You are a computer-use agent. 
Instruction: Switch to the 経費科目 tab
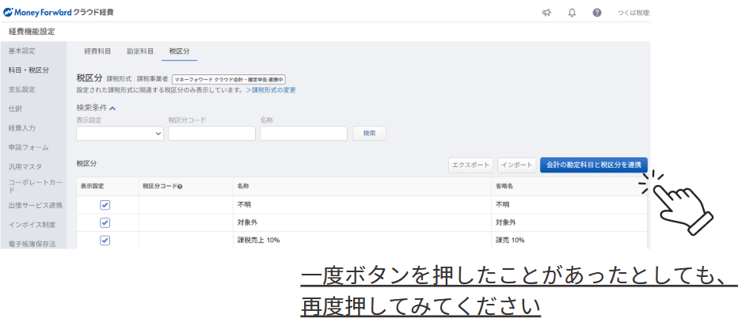pyautogui.click(x=97, y=51)
